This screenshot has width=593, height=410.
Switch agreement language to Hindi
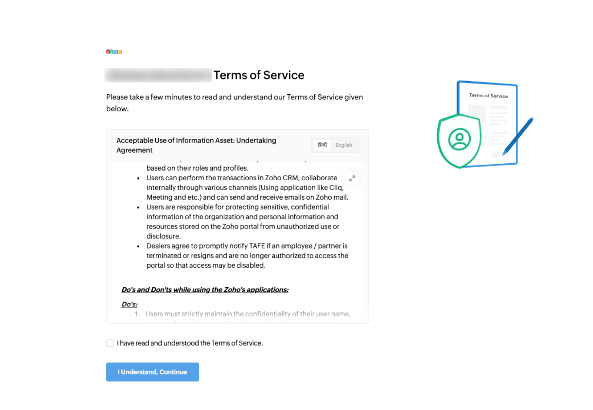pyautogui.click(x=322, y=145)
